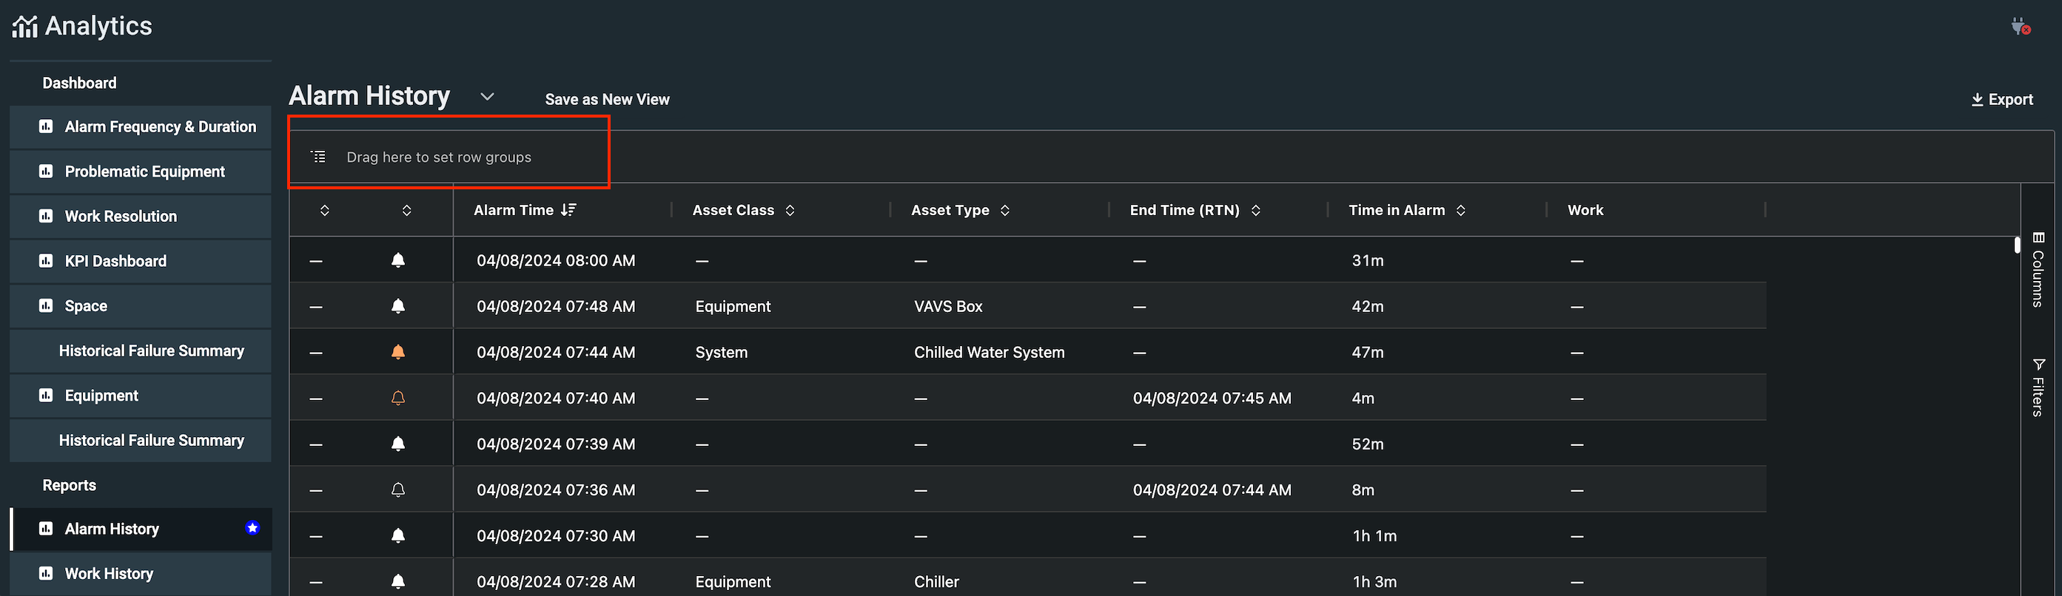
Task: Click outlined orange bell on 07:40 AM alarm
Action: (x=398, y=398)
